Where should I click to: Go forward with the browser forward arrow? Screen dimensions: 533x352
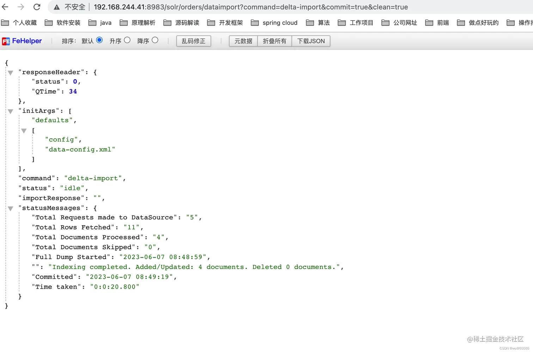pyautogui.click(x=21, y=7)
